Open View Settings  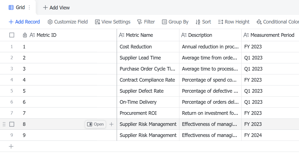point(113,22)
